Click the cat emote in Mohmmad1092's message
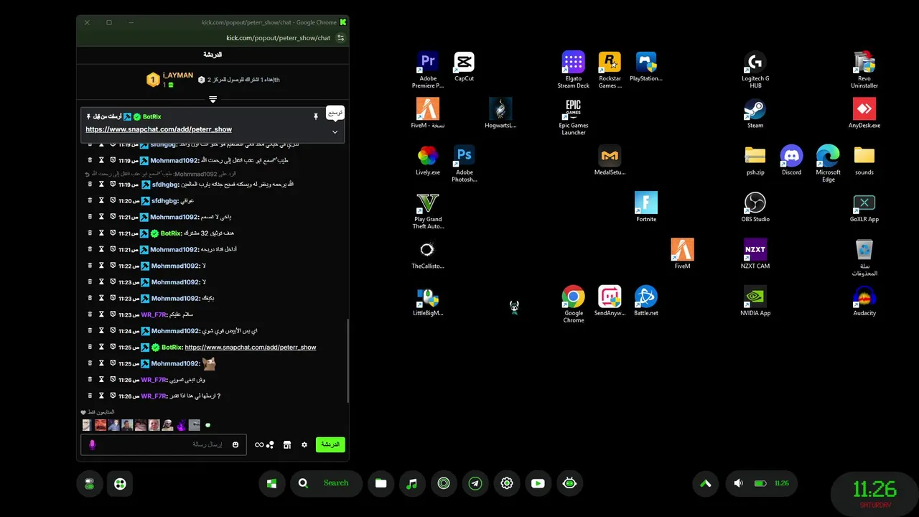Screen dimensions: 919x517 [209, 363]
